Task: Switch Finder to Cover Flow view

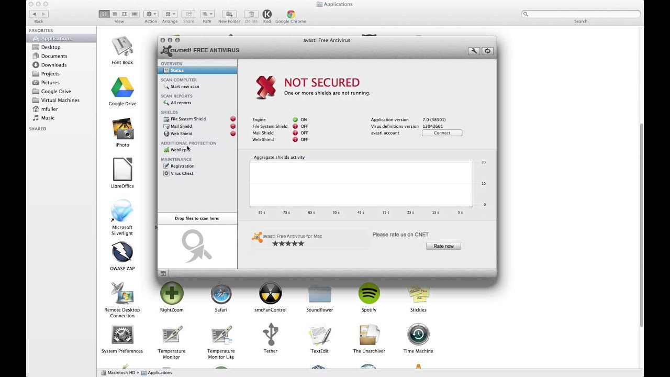Action: tap(135, 14)
